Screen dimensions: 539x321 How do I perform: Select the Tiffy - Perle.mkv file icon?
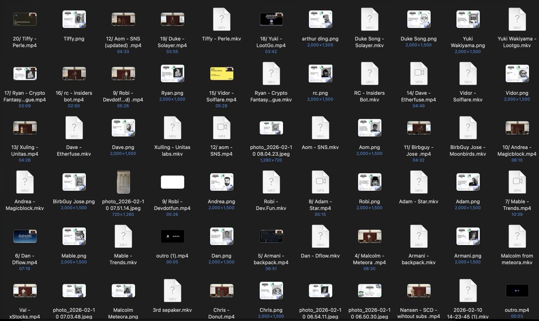pyautogui.click(x=222, y=19)
